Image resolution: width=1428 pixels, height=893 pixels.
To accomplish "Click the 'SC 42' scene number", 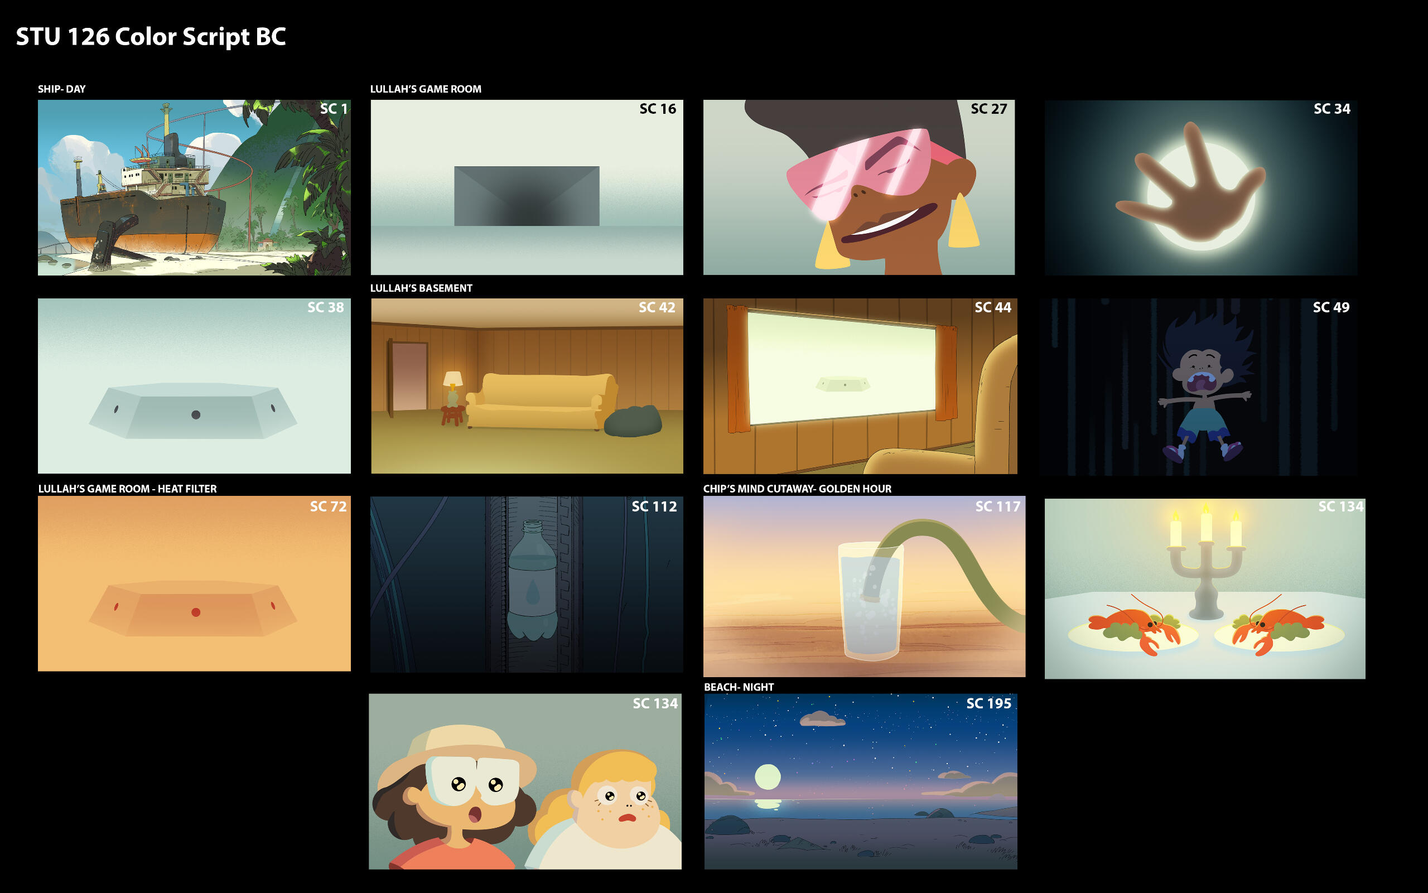I will pos(657,307).
